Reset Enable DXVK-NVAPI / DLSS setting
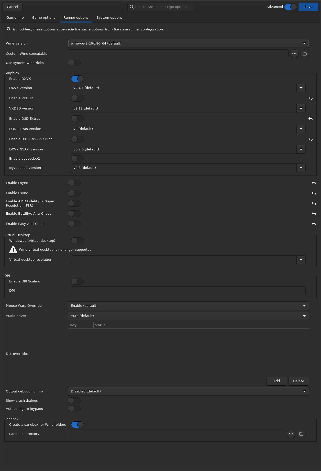Image resolution: width=321 pixels, height=471 pixels. 311,139
